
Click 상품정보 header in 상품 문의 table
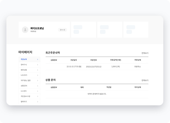tap(54, 87)
